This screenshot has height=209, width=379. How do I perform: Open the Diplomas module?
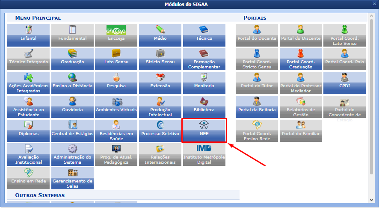28,130
